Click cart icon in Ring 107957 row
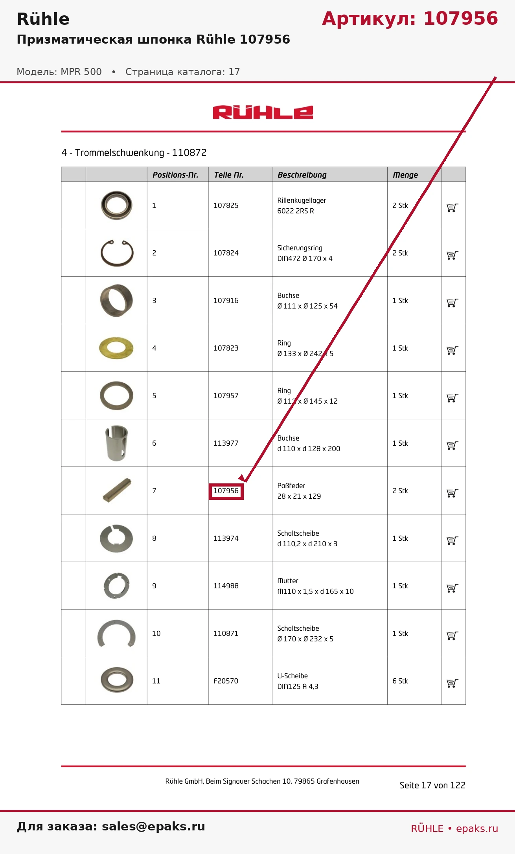The image size is (515, 854). [452, 398]
